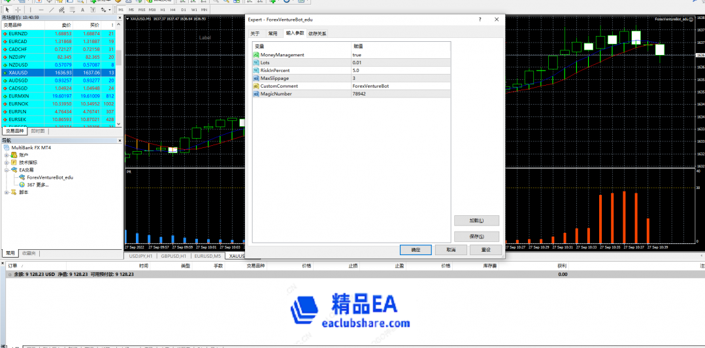This screenshot has height=348, width=705.
Task: Select the arrow cursor tool
Action: click(x=7, y=9)
